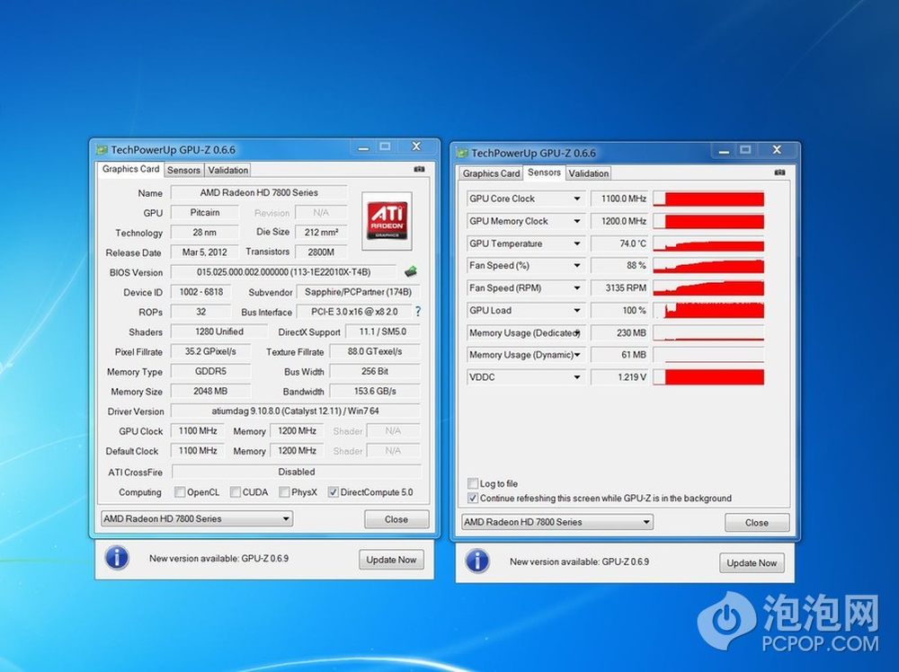Viewport: 899px width, 672px height.
Task: Check the PhysX box
Action: pyautogui.click(x=284, y=492)
